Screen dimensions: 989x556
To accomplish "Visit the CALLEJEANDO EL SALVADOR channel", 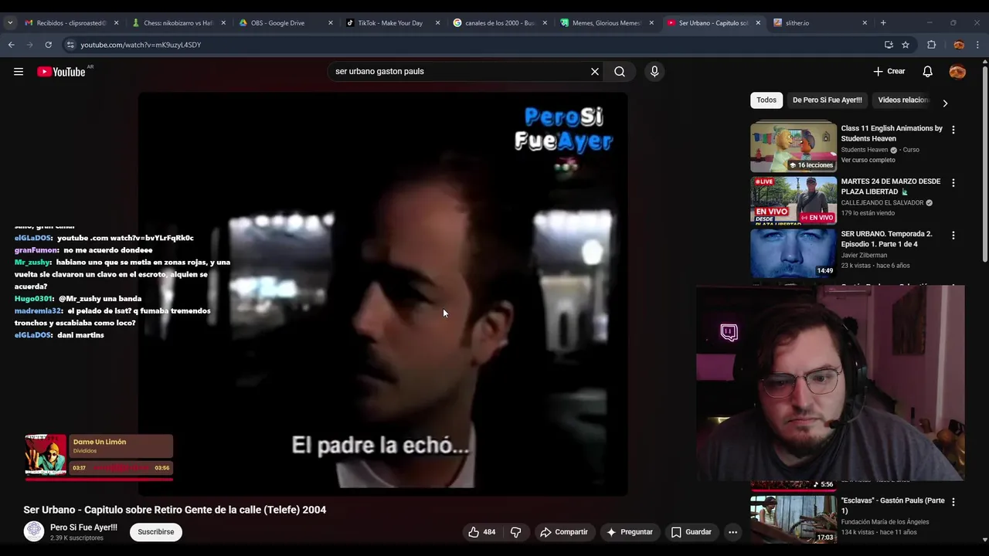I will 882,202.
